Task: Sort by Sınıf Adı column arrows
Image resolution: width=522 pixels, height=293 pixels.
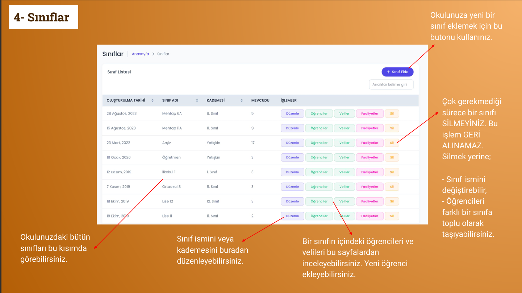Action: pyautogui.click(x=197, y=100)
